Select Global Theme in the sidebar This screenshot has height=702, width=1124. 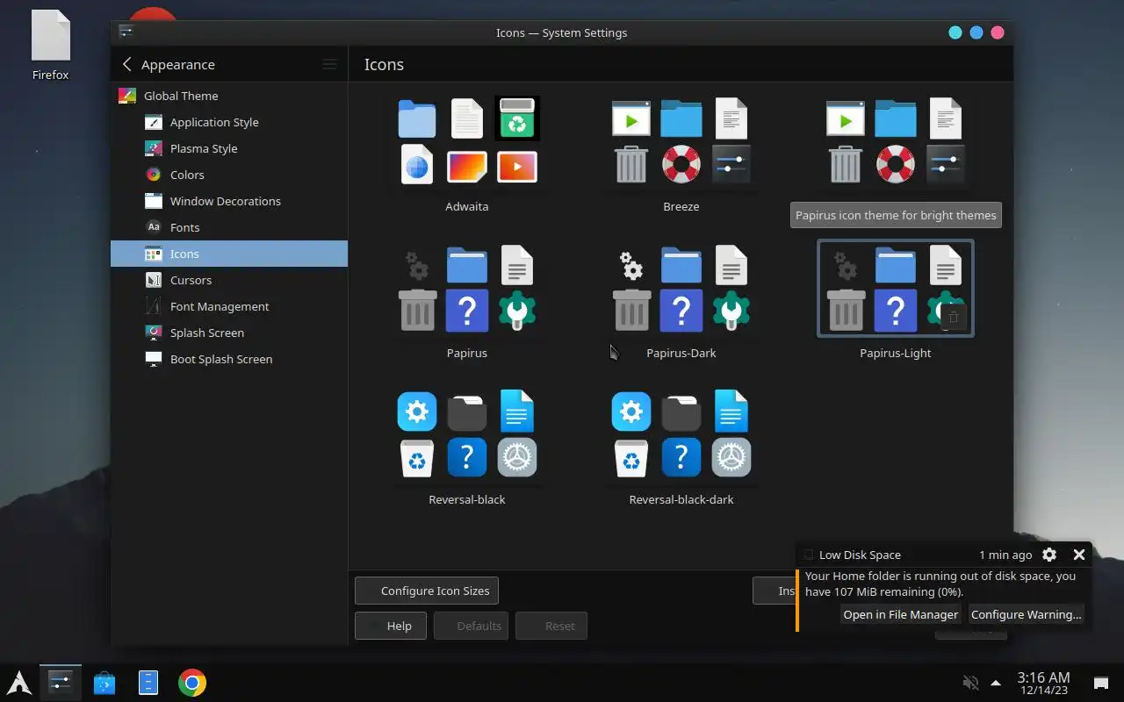229,96
